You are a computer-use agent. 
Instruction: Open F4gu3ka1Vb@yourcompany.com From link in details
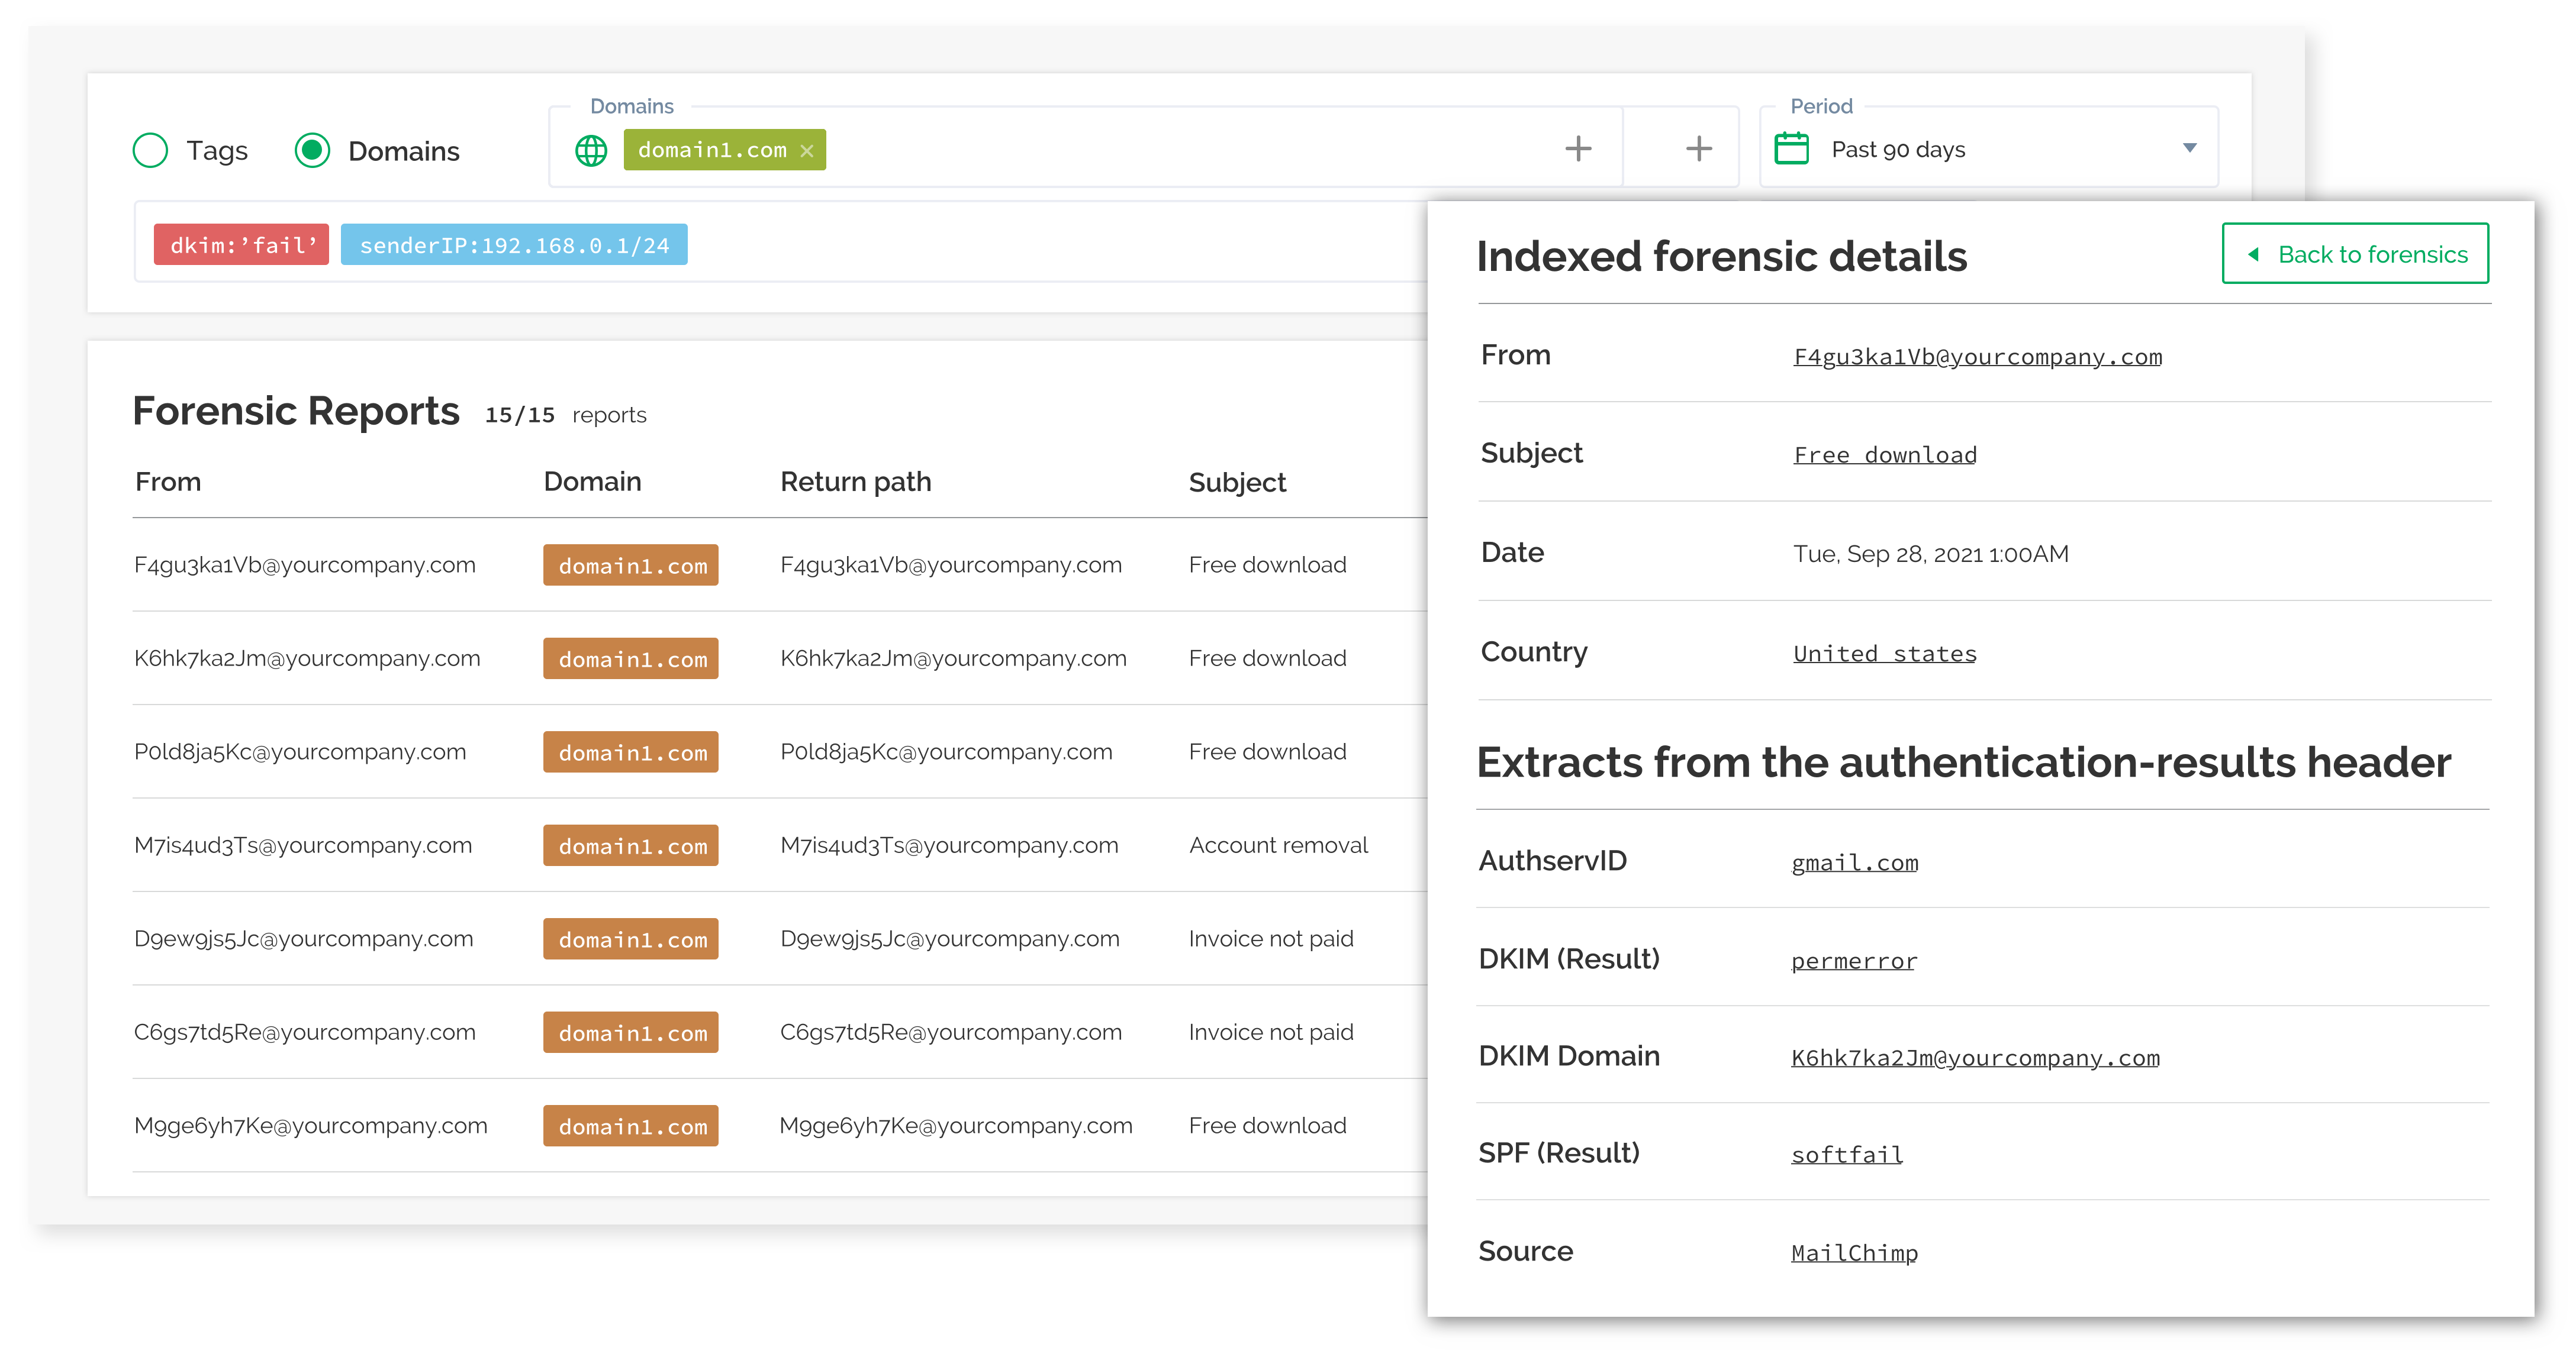pyautogui.click(x=1977, y=357)
